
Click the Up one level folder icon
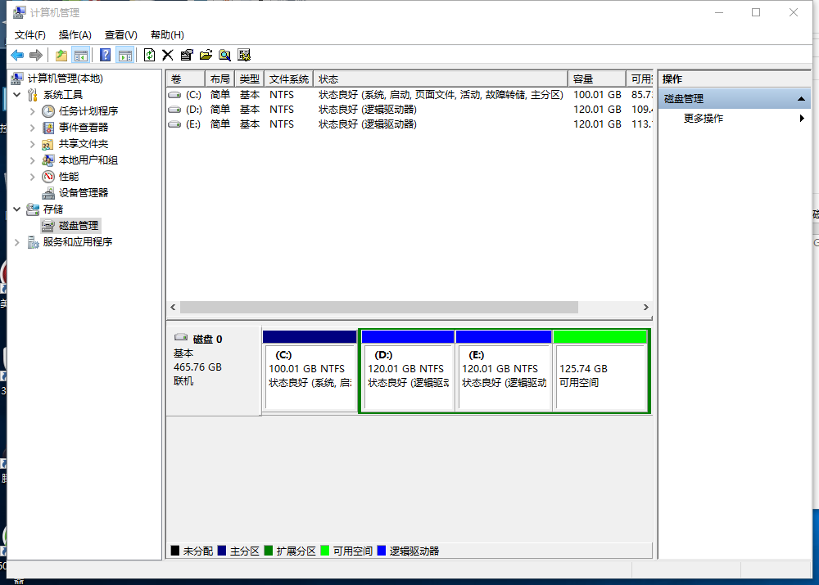(x=61, y=55)
